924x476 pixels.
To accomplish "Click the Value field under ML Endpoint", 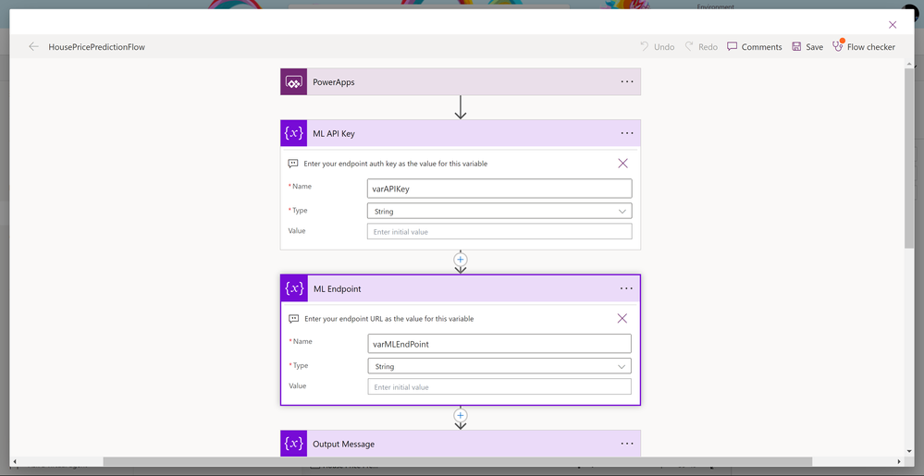I will pos(499,386).
